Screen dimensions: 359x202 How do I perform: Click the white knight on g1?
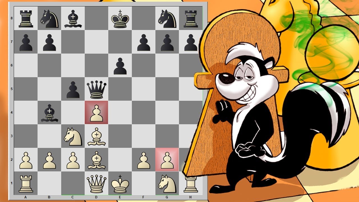[167, 184]
